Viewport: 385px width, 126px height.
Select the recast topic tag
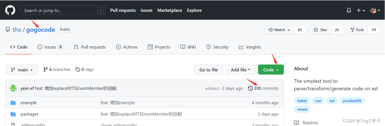tap(302, 109)
